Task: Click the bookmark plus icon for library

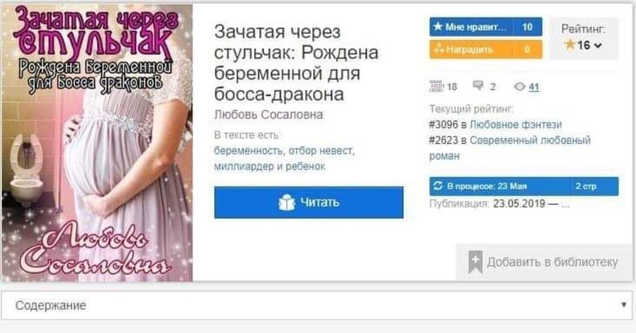Action: (475, 262)
